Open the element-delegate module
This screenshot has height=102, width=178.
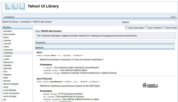tap(11, 84)
